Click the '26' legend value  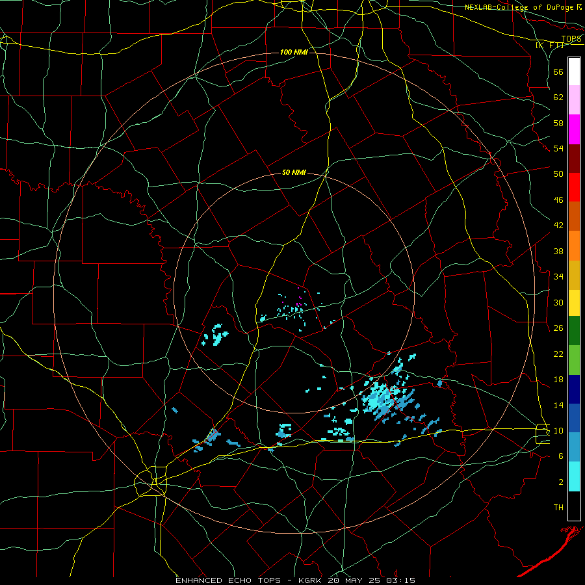point(558,328)
